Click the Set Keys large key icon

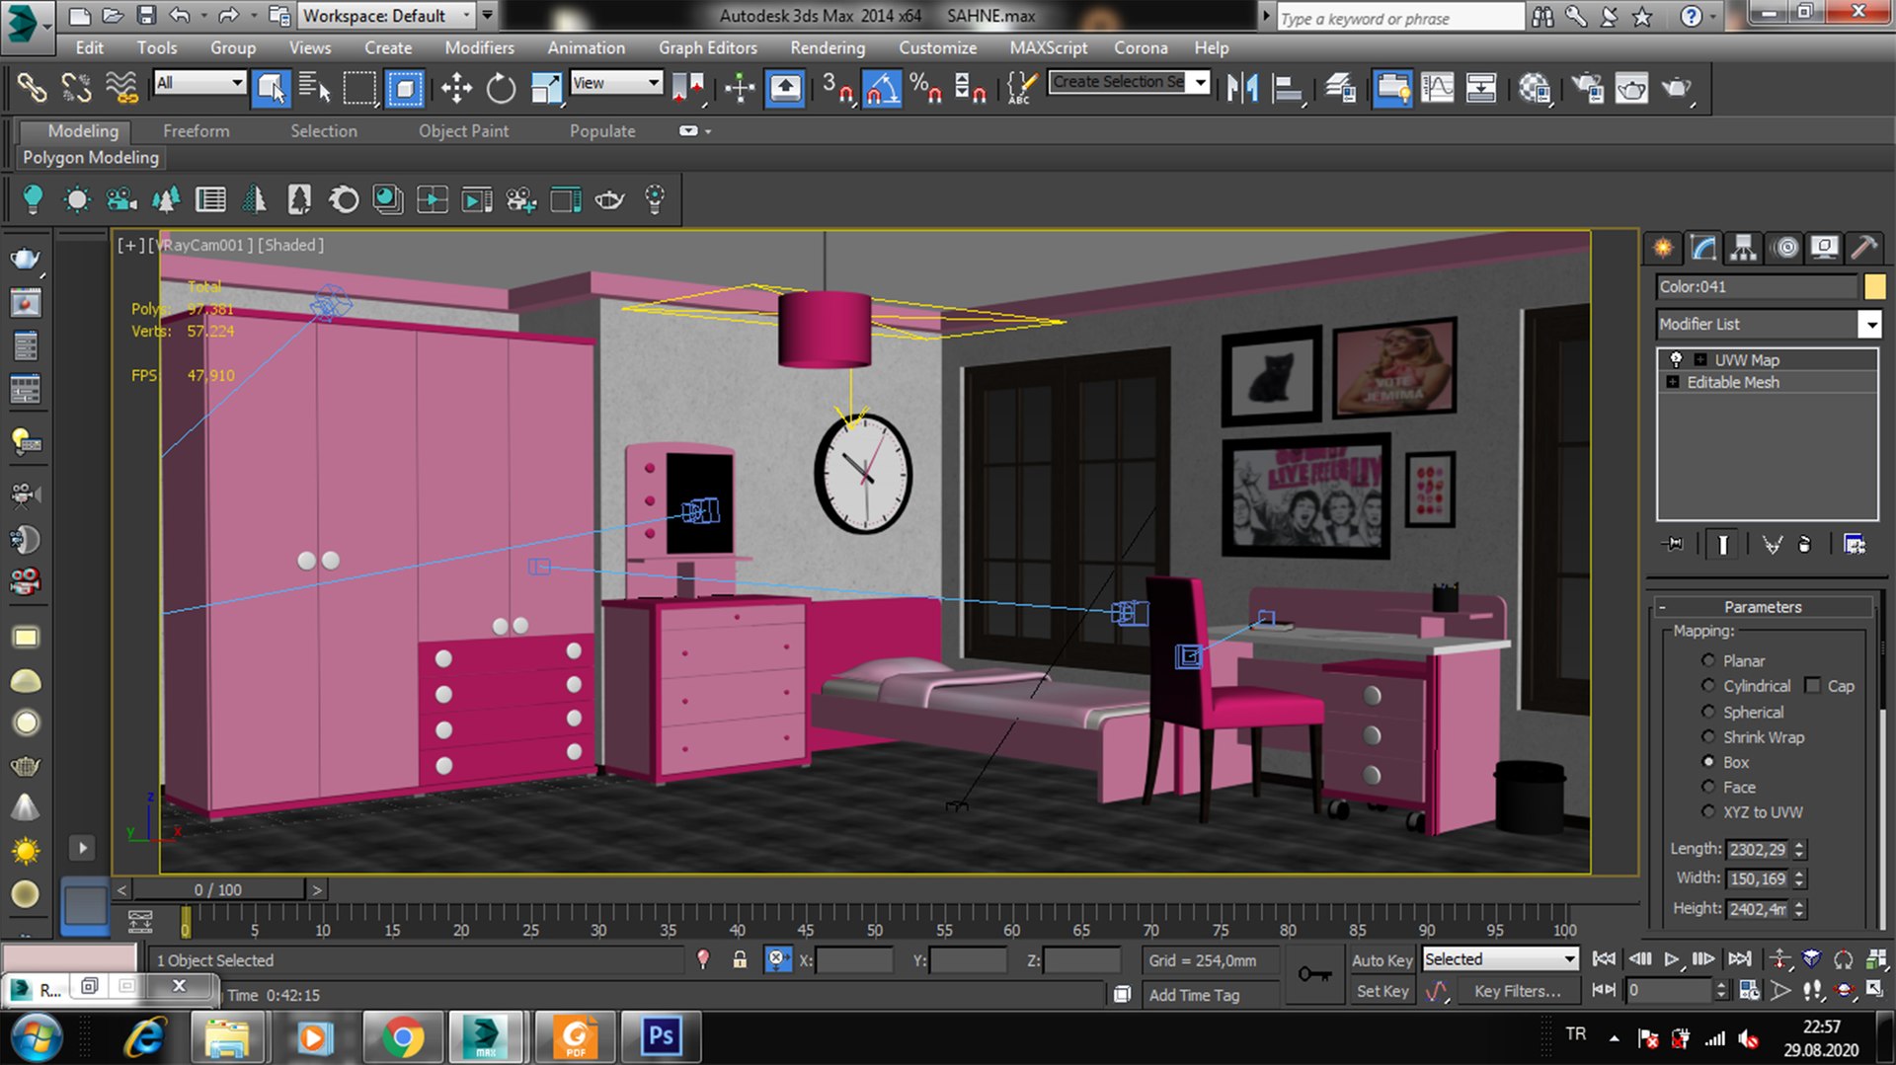(x=1314, y=974)
